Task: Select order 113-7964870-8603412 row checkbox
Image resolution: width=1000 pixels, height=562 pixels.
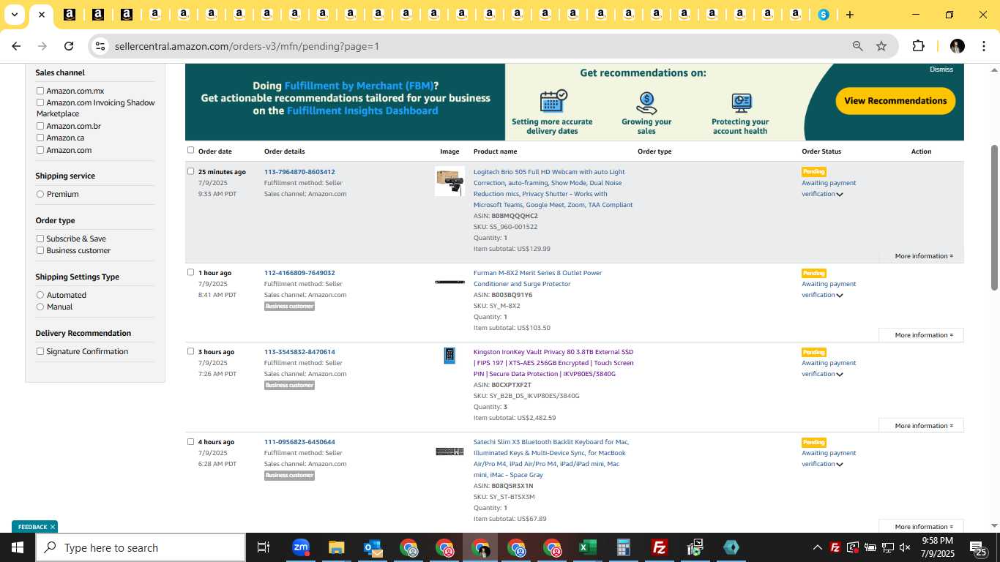Action: click(x=191, y=171)
